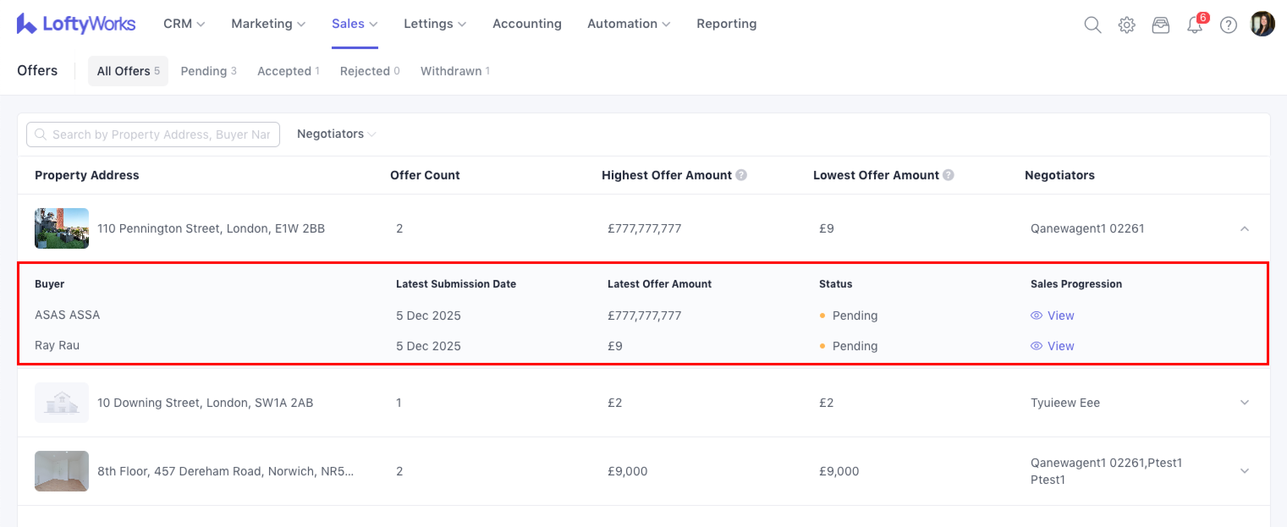Click Lowest Offer Amount info icon
Image resolution: width=1287 pixels, height=527 pixels.
[948, 175]
